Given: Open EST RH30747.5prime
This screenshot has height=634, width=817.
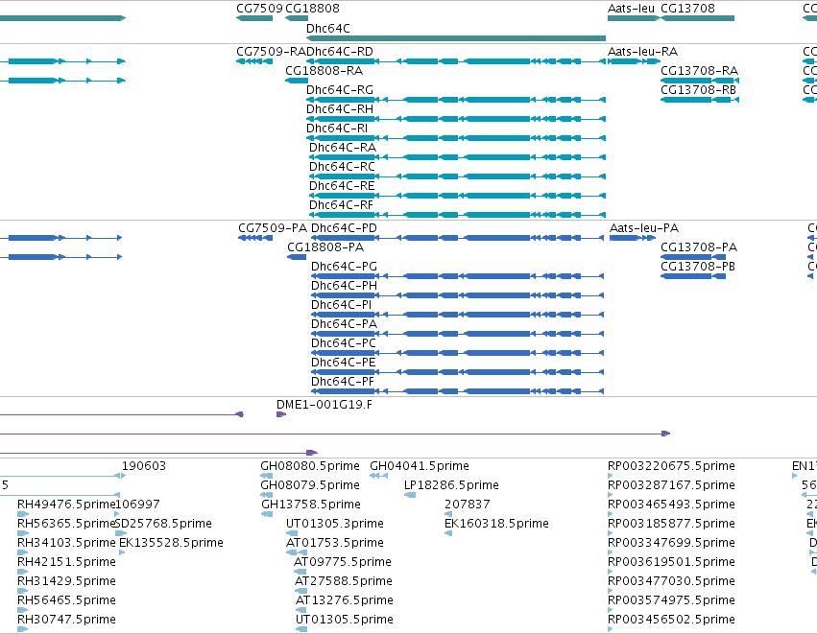Looking at the screenshot, I should 66,620.
